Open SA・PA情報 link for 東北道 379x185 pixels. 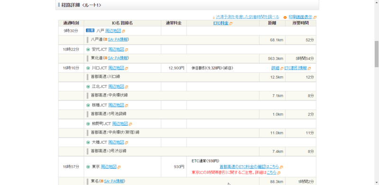[117, 58]
